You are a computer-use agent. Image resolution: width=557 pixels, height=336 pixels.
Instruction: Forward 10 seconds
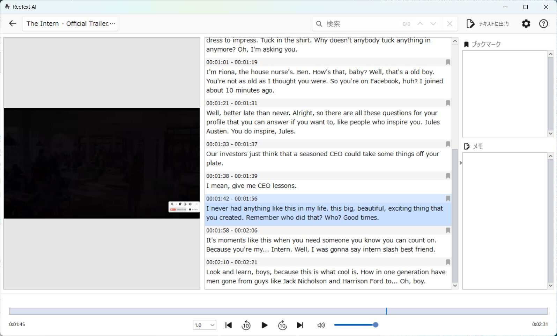tap(282, 325)
